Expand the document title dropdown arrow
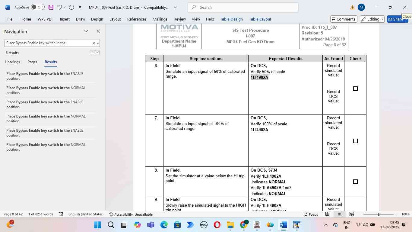Image resolution: width=412 pixels, height=232 pixels. 175,7
